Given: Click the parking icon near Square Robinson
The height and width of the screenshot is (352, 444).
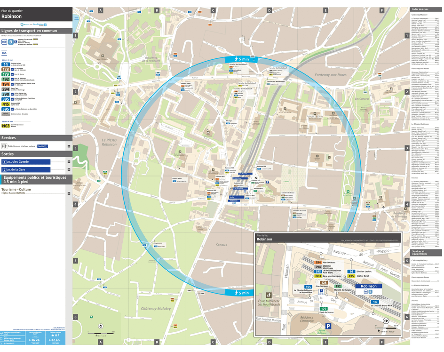Looking at the screenshot, I should click(x=329, y=326).
